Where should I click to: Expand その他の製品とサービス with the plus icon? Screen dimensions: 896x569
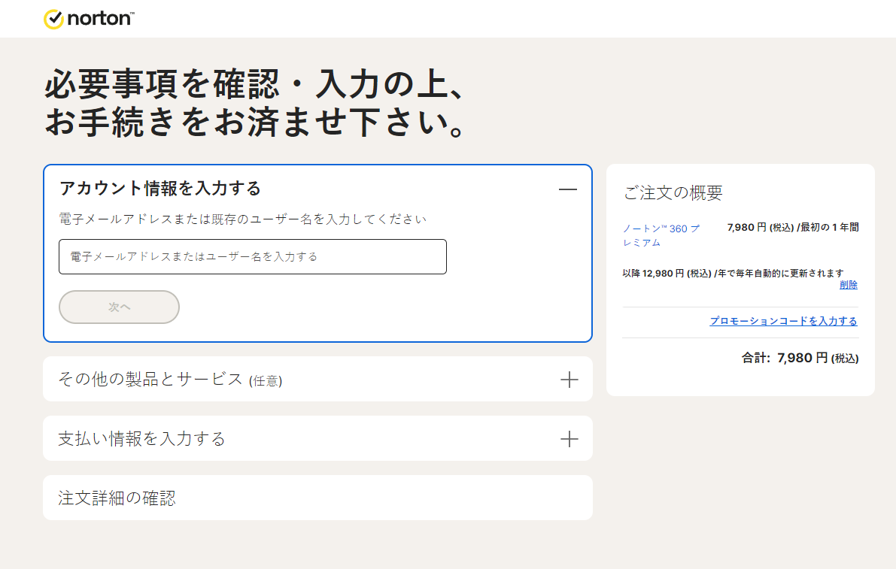point(569,380)
